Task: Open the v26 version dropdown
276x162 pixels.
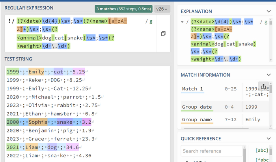Action: 162,8
